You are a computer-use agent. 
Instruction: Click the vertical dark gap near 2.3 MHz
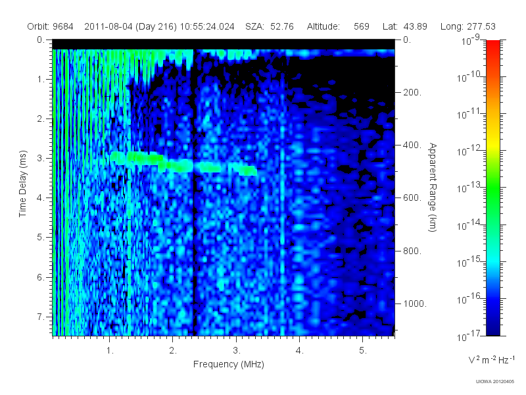(x=194, y=192)
